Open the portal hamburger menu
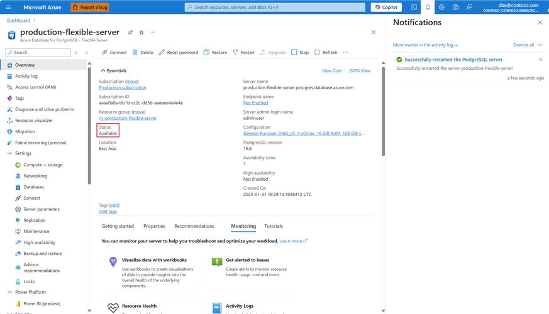The image size is (549, 314). pyautogui.click(x=8, y=8)
